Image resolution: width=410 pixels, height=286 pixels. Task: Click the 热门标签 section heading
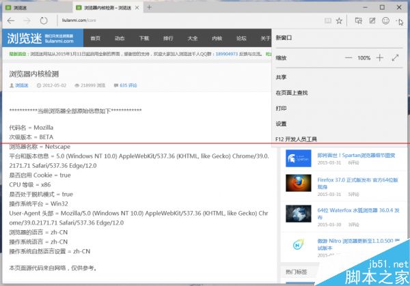297,272
